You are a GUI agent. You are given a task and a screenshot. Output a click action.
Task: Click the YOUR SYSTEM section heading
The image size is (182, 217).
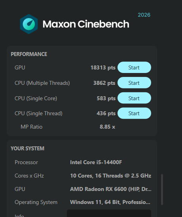point(27,148)
